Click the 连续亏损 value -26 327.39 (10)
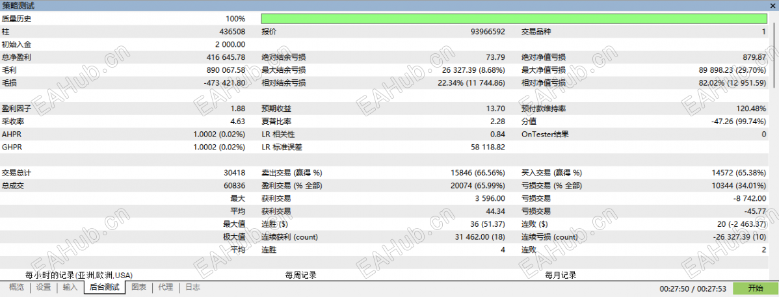 pos(739,237)
